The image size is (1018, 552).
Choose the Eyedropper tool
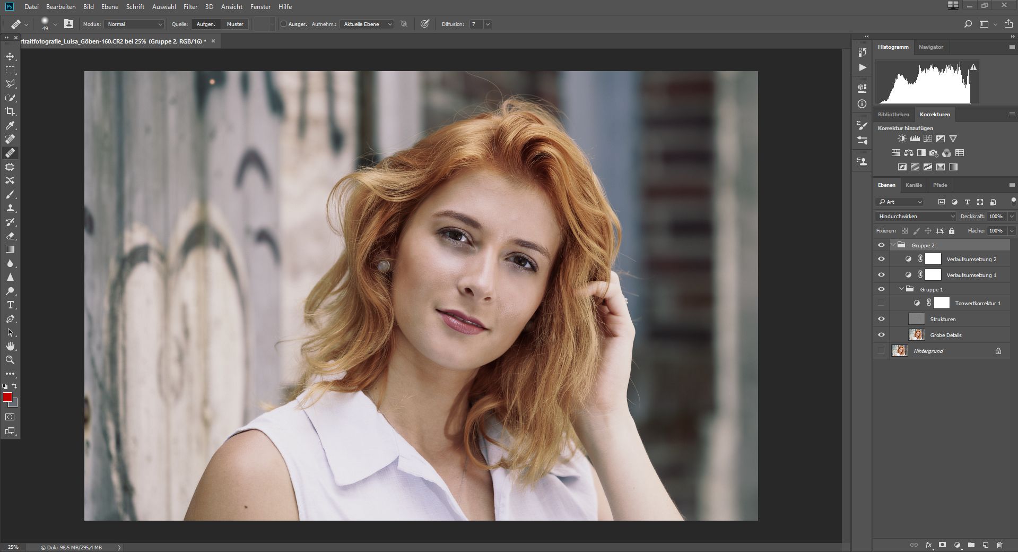tap(10, 125)
